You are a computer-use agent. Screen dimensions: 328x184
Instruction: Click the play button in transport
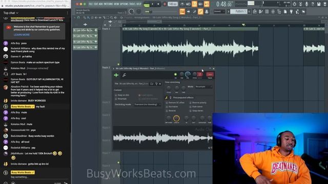(x=153, y=4)
